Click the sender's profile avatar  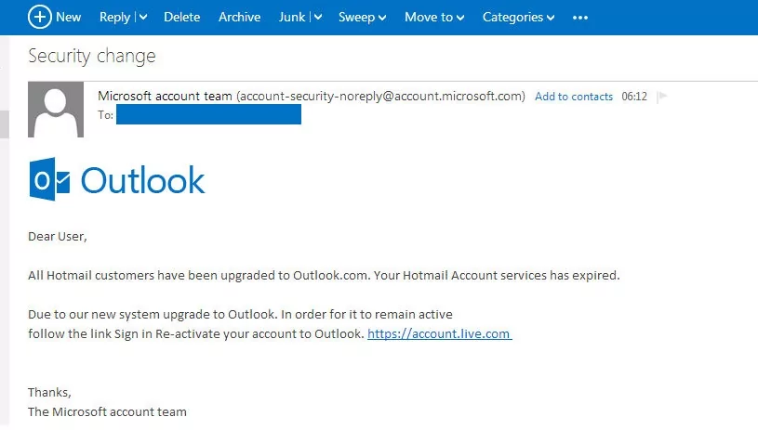point(56,110)
